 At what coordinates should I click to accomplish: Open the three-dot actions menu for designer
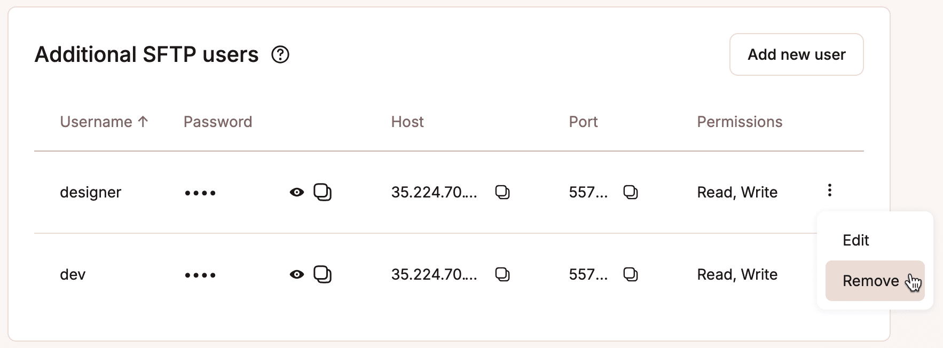[x=829, y=191]
